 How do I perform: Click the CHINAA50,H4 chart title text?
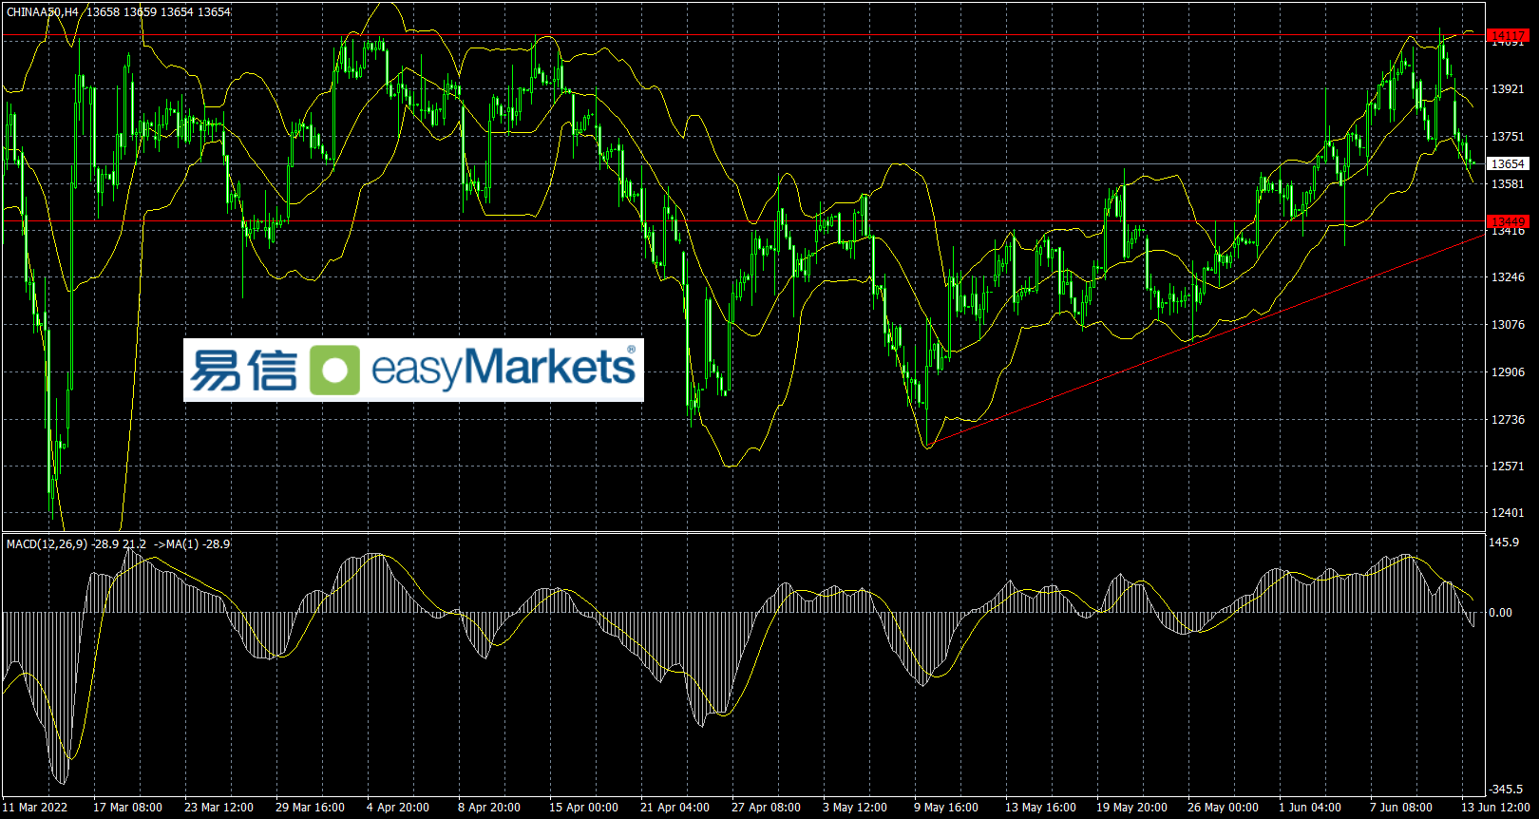click(x=43, y=12)
